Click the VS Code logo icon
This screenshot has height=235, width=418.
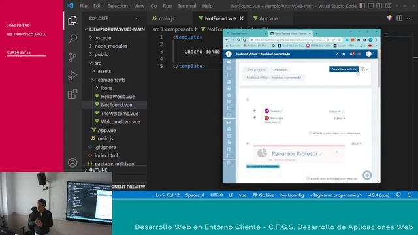click(70, 6)
